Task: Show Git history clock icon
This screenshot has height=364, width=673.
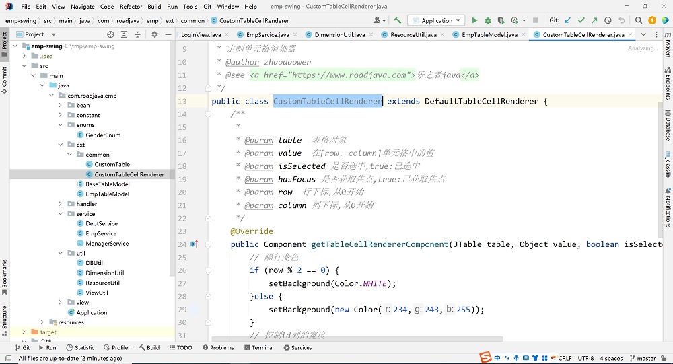Action: tap(608, 20)
